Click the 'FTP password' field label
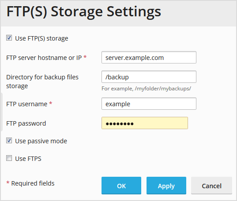 (x=26, y=123)
